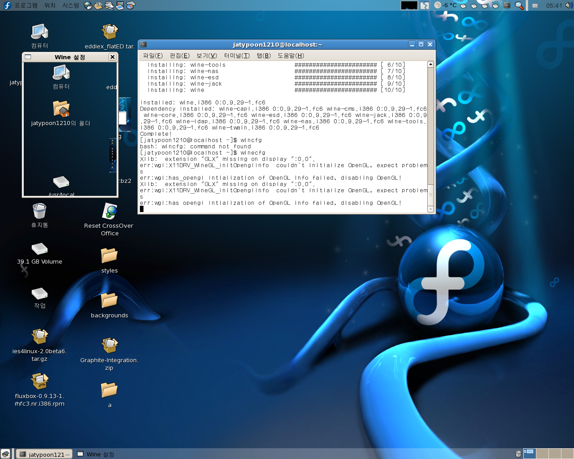Launch word processor from top panel

point(109,5)
